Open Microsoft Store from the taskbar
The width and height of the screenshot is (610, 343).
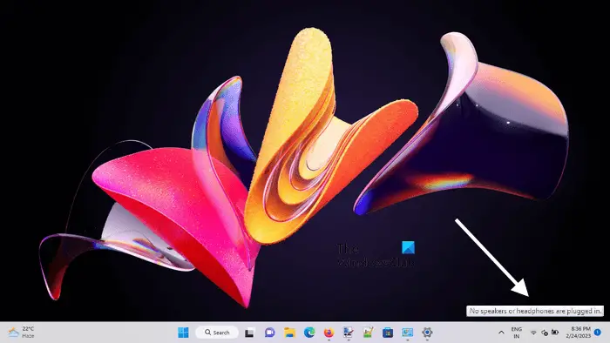[x=388, y=333]
